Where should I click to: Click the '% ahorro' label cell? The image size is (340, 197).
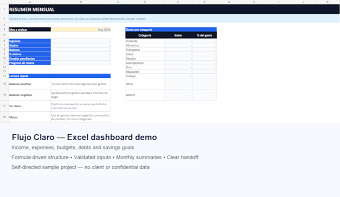(x=30, y=54)
